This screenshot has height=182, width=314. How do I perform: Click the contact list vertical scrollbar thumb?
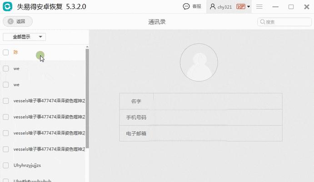[87, 98]
